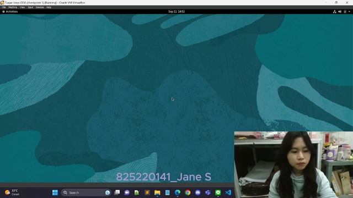353x198 pixels.
Task: Click the taskbar Search box
Action: coord(86,193)
